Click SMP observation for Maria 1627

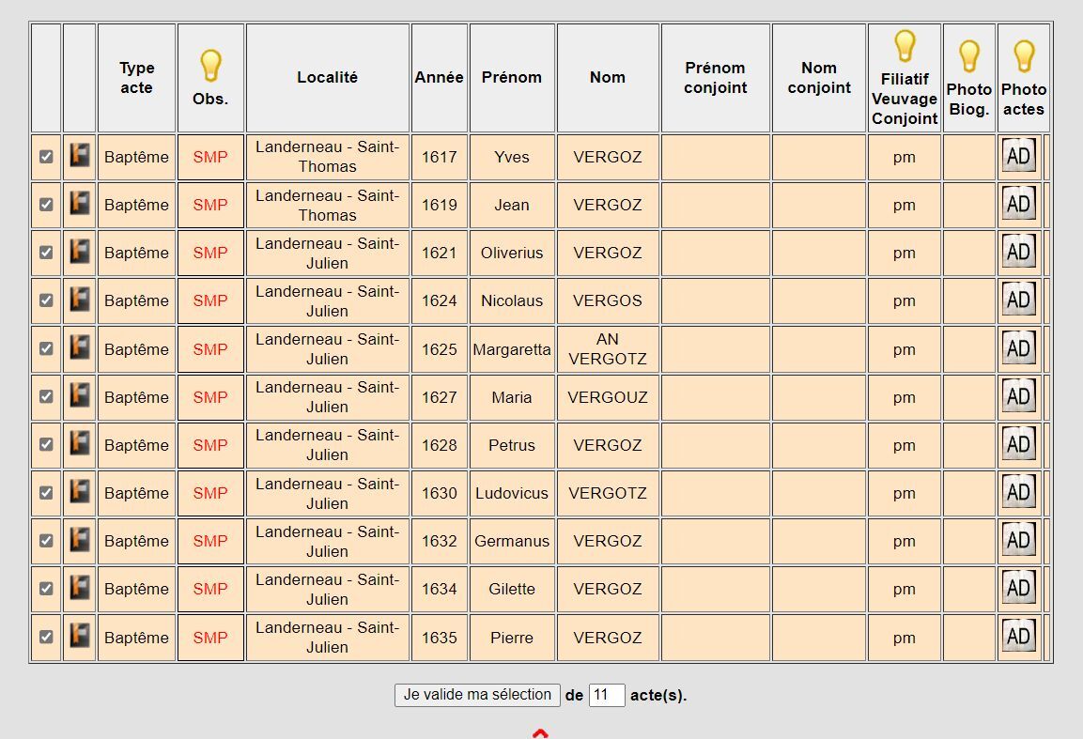click(210, 397)
